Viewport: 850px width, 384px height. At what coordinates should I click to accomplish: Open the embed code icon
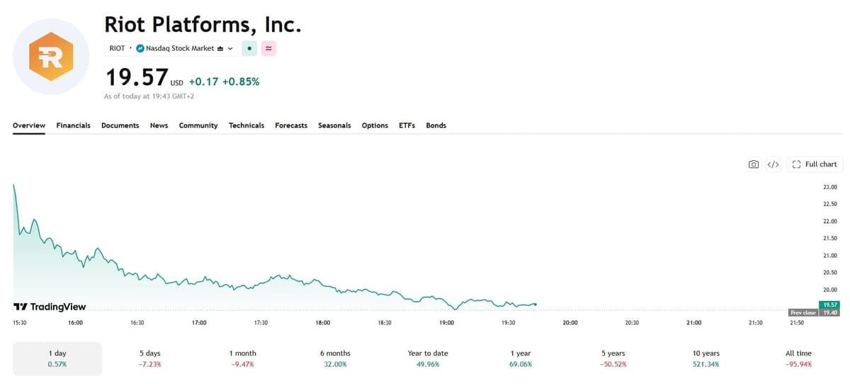click(x=773, y=164)
